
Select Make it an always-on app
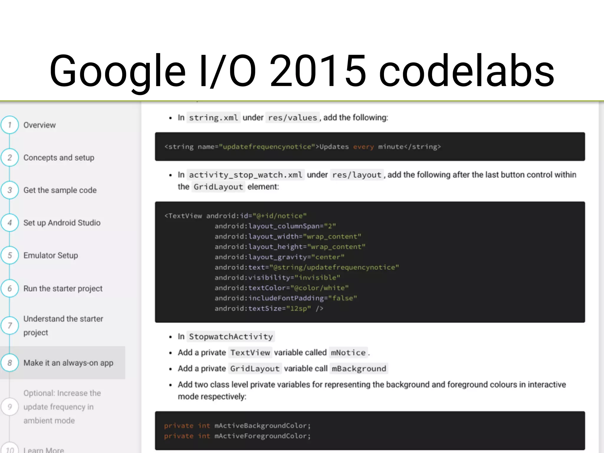68,363
